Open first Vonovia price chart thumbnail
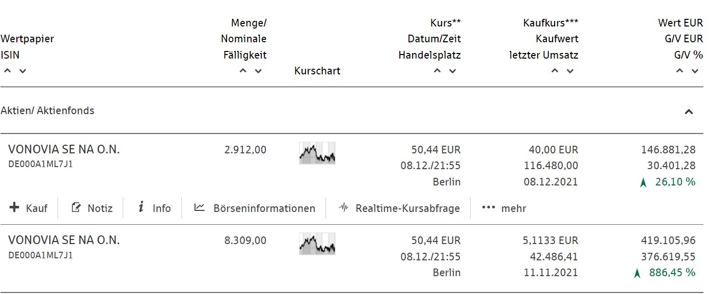 click(x=317, y=153)
